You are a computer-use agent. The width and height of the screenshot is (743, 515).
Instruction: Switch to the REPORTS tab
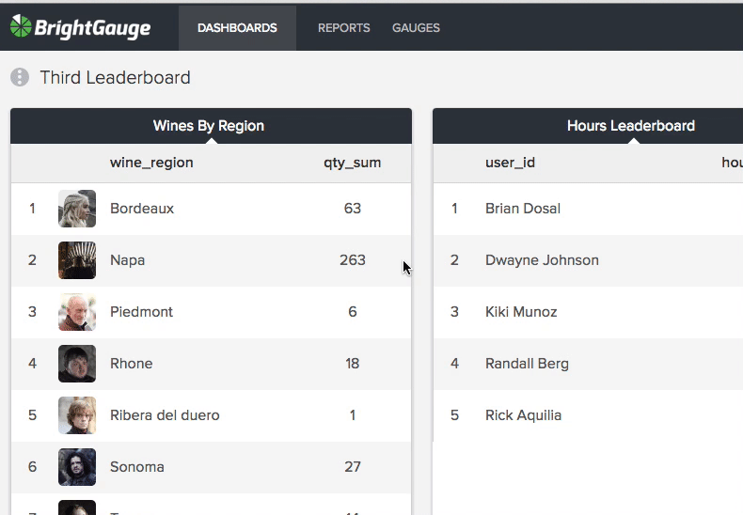(x=344, y=28)
